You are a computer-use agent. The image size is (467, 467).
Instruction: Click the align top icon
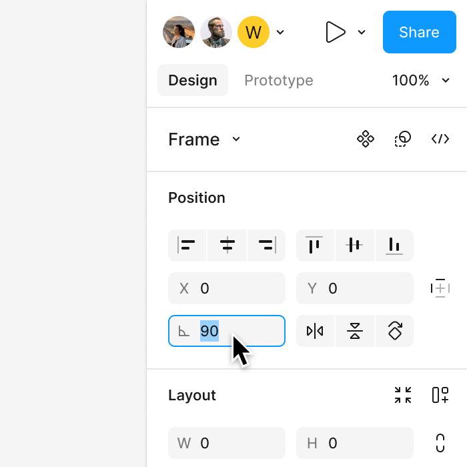pyautogui.click(x=315, y=246)
